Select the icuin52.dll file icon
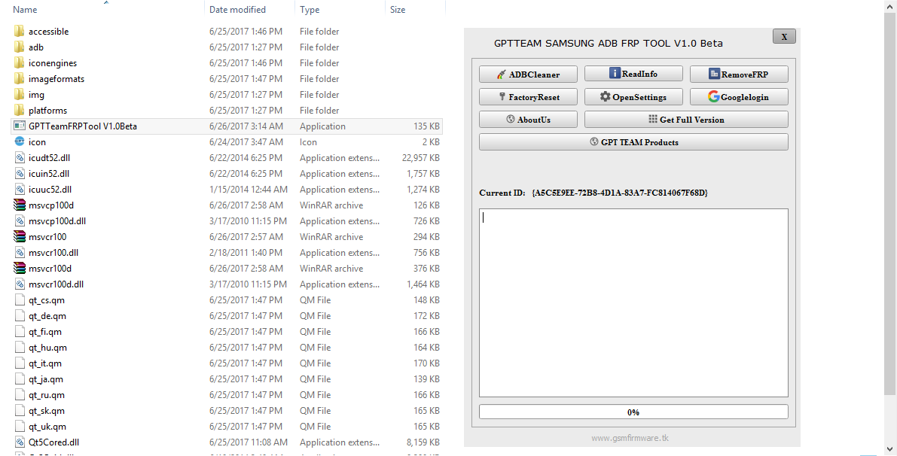The height and width of the screenshot is (456, 897). [18, 173]
